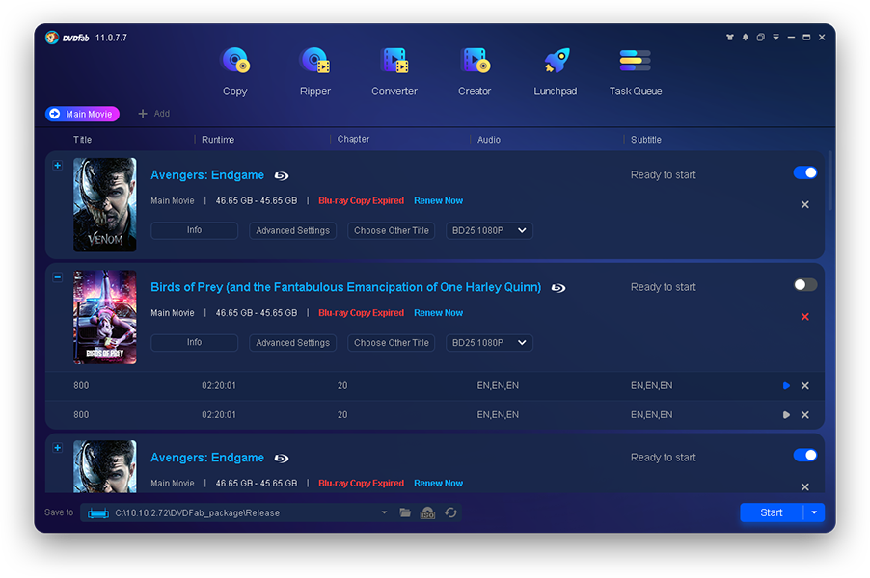
Task: Refresh the source drive list
Action: pos(450,513)
